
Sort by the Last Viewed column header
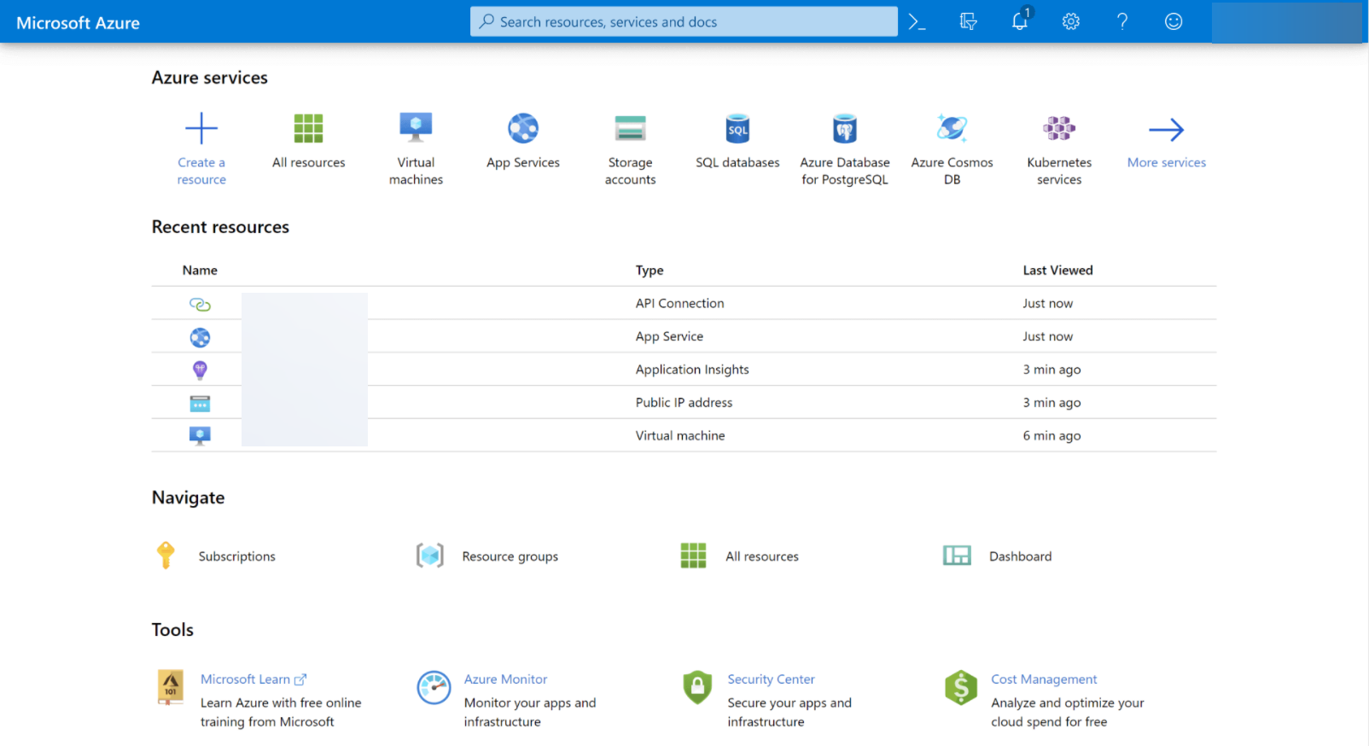[1057, 270]
